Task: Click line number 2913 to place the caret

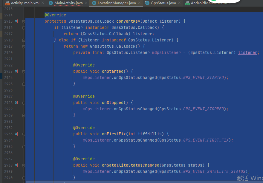Action: point(9,9)
